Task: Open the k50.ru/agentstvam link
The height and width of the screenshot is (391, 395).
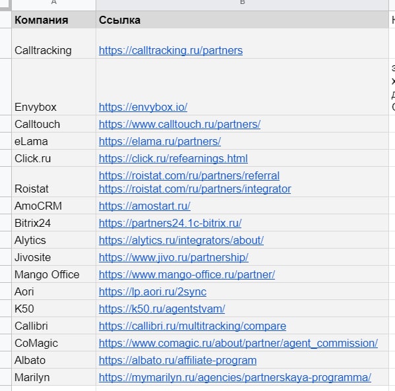Action: [162, 309]
